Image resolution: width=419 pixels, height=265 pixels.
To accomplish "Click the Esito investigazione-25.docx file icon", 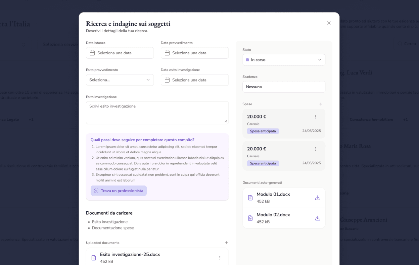I will coord(94,258).
